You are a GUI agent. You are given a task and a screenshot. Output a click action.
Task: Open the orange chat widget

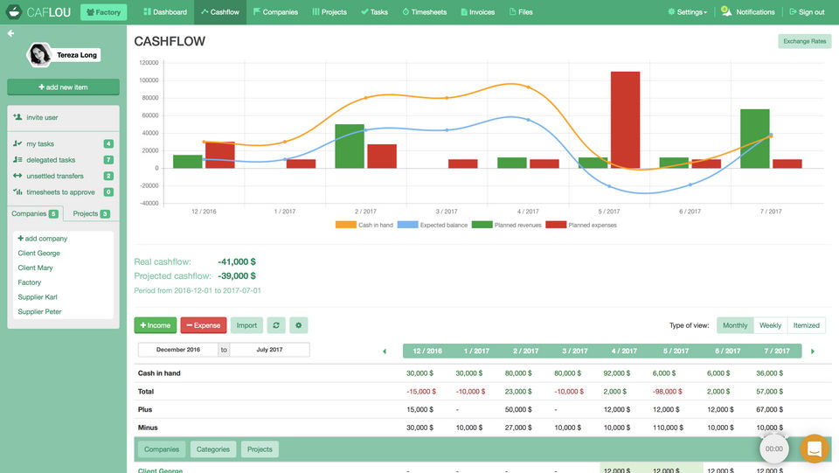click(x=815, y=449)
